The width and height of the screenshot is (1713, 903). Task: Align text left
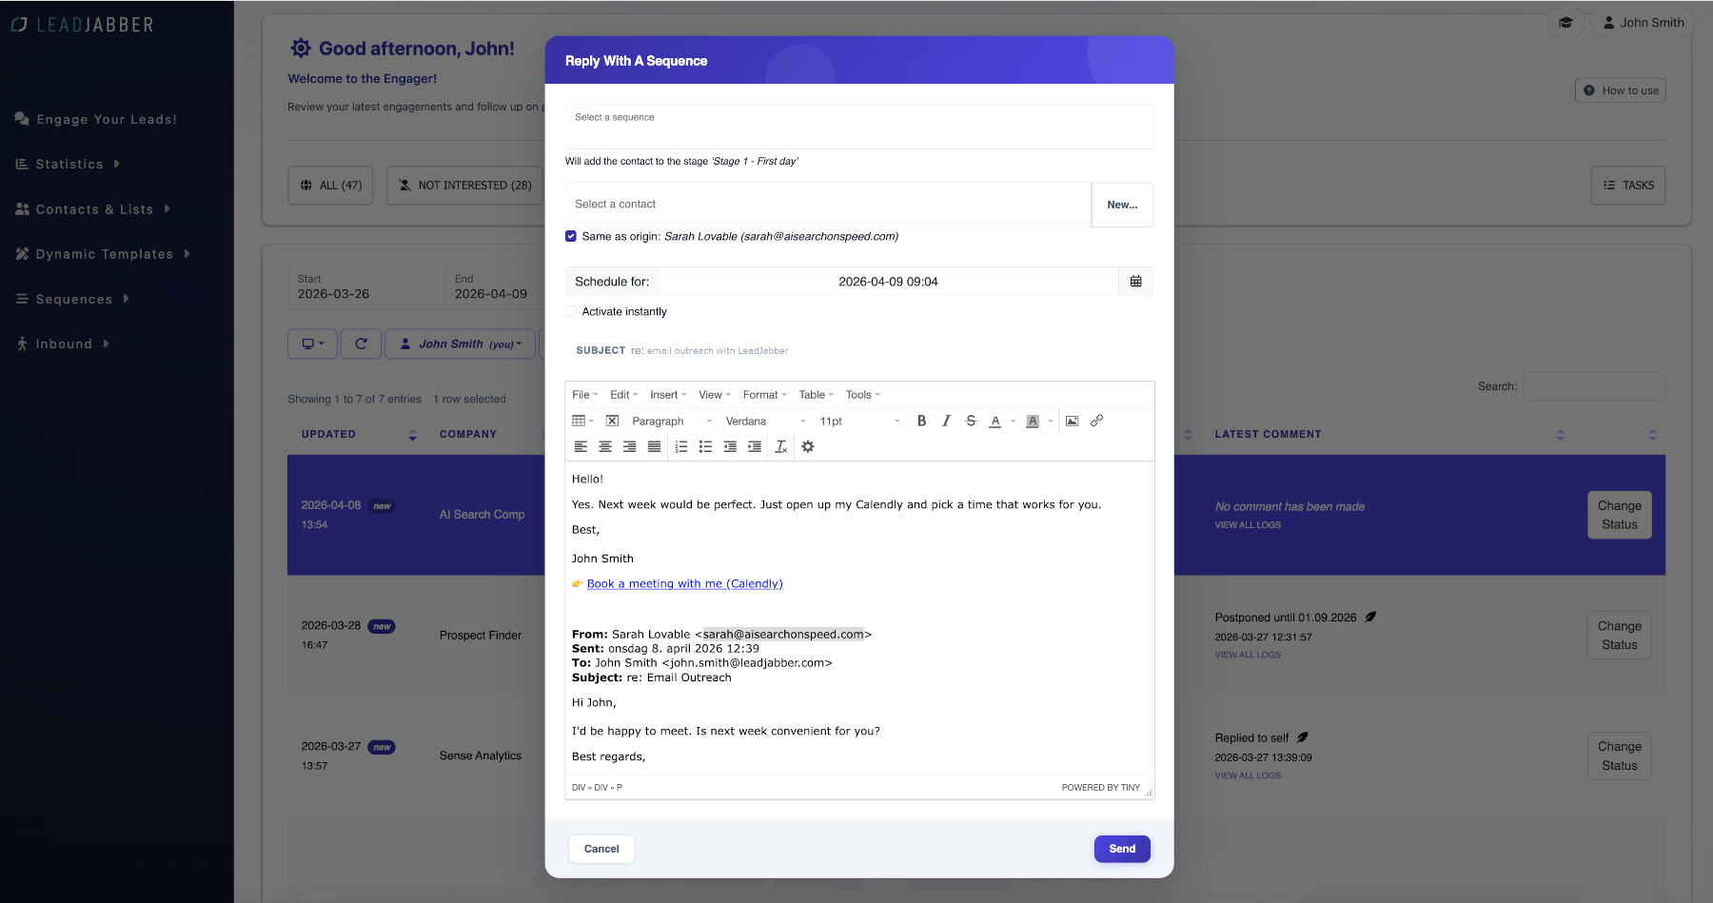click(581, 446)
